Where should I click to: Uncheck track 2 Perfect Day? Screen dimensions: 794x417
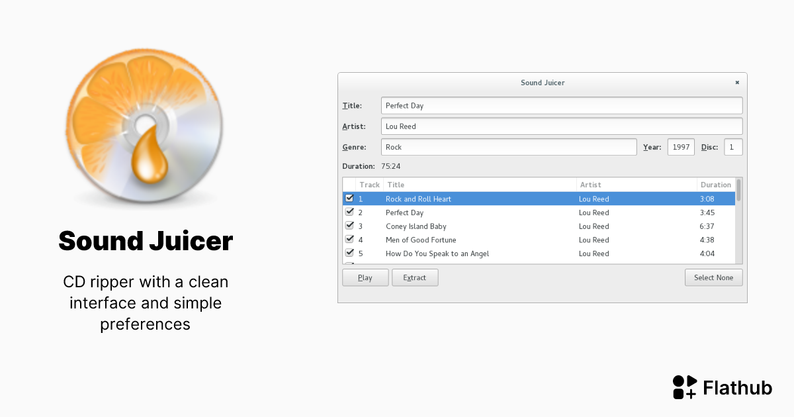tap(349, 212)
